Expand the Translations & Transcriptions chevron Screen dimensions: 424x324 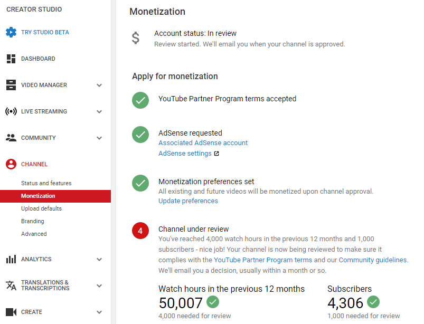tap(99, 285)
